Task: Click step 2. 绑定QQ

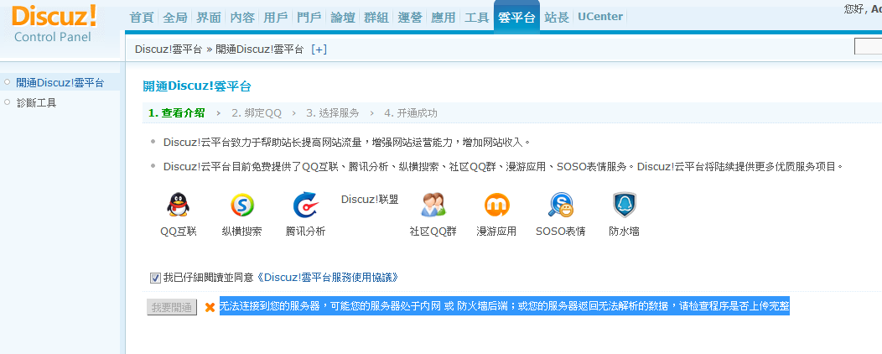Action: pos(257,113)
